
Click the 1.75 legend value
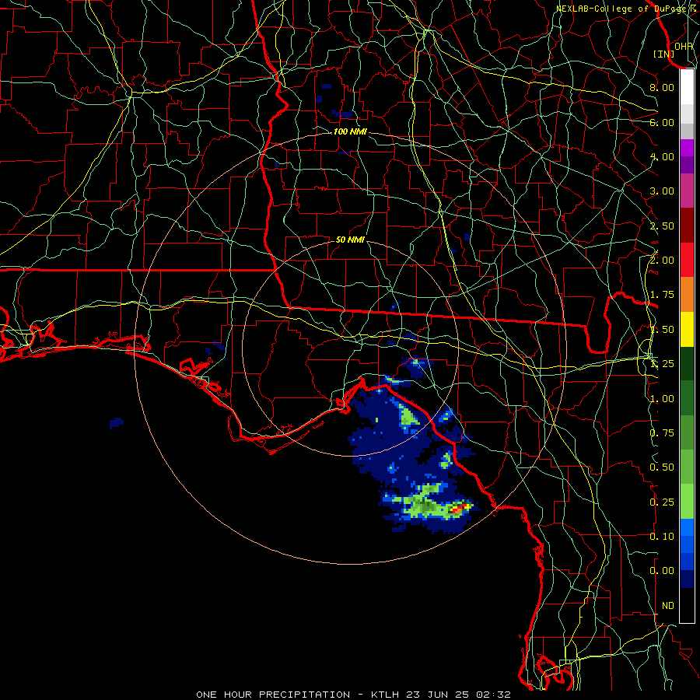662,295
